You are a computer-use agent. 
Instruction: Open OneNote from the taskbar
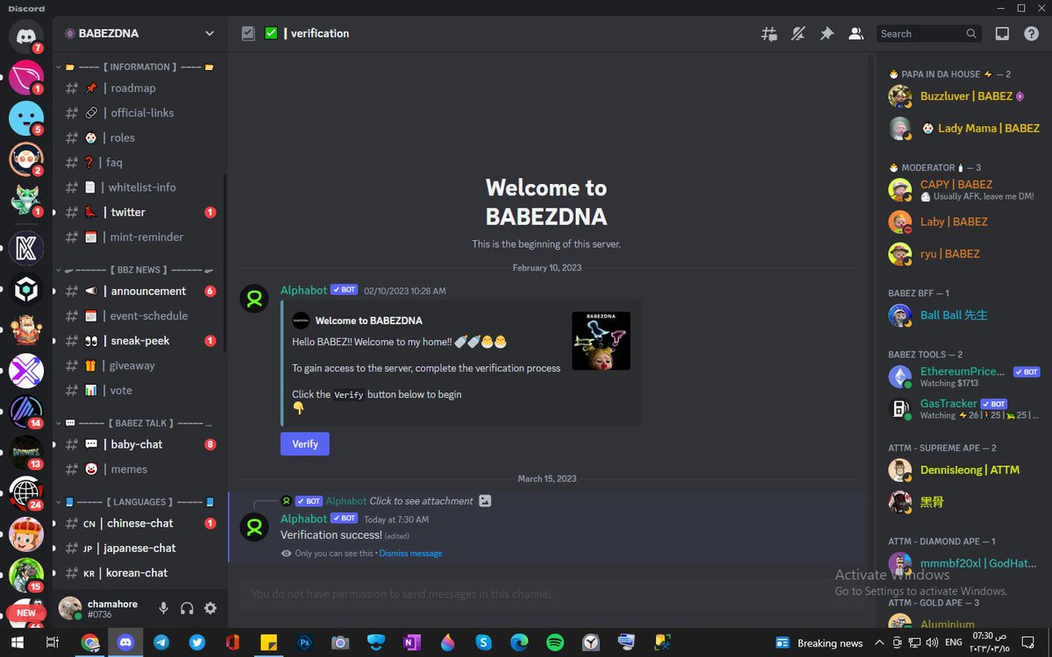point(412,642)
